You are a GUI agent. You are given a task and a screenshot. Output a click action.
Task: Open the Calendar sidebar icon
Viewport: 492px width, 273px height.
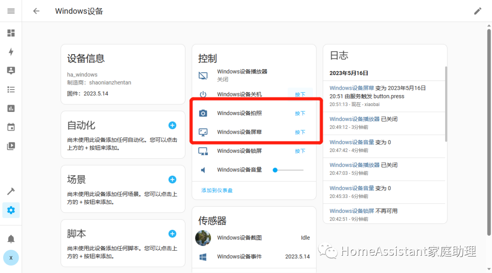(x=11, y=127)
